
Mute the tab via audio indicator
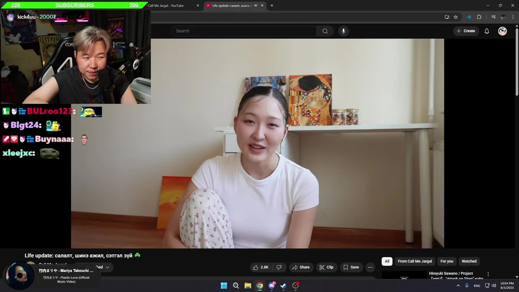click(255, 6)
